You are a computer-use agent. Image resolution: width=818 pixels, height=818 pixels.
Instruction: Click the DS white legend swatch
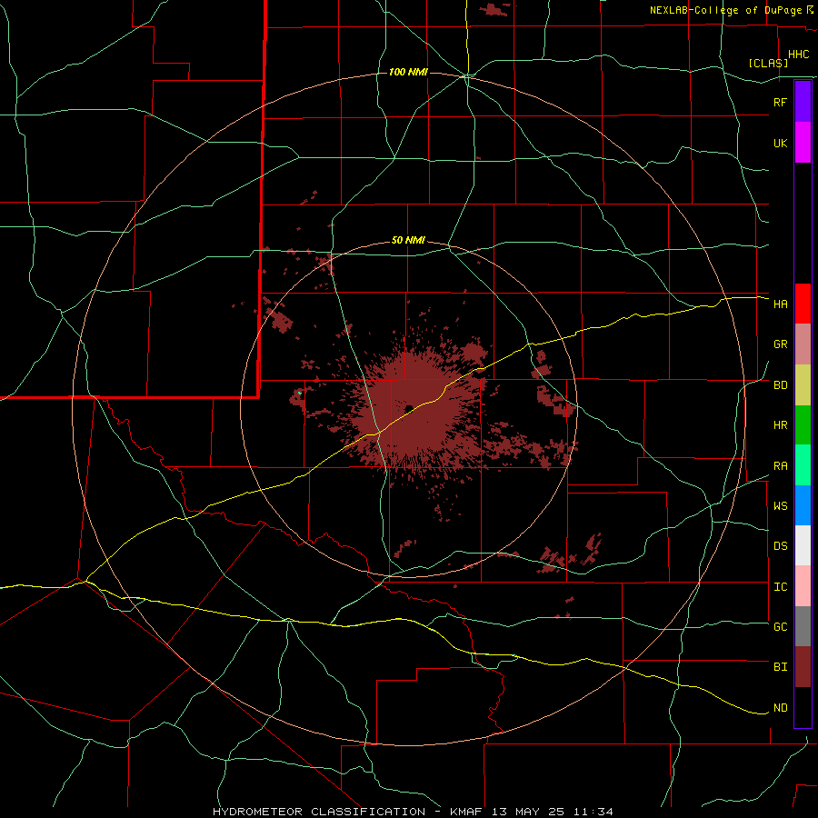click(x=803, y=545)
